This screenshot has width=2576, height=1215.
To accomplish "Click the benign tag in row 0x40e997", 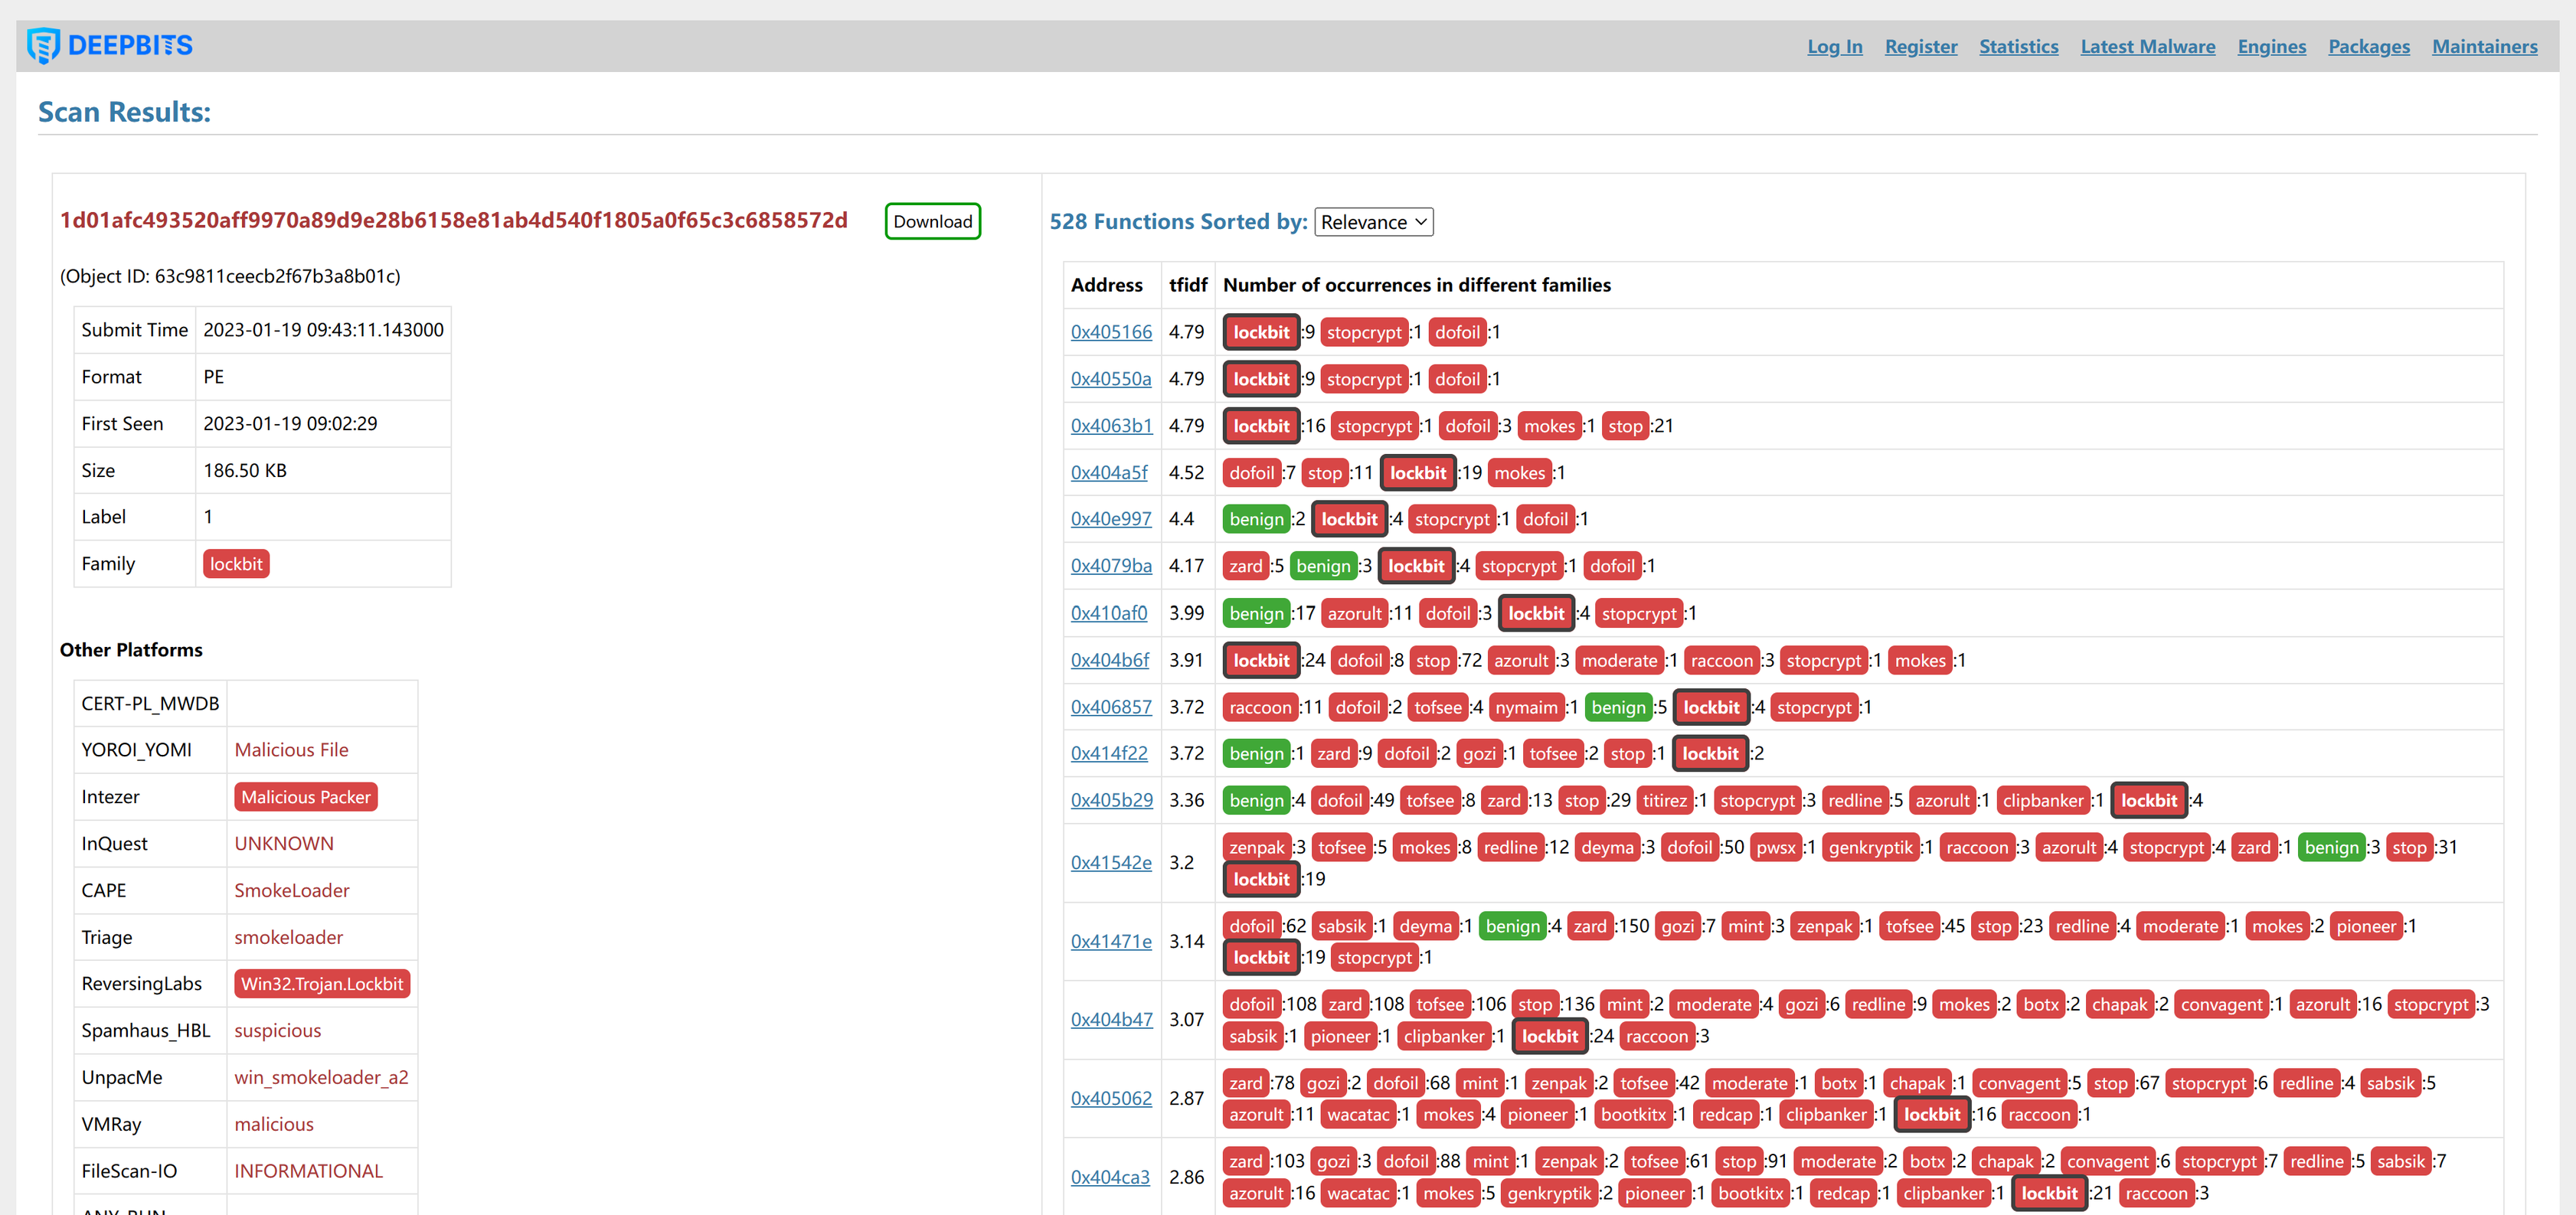I will pos(1256,519).
